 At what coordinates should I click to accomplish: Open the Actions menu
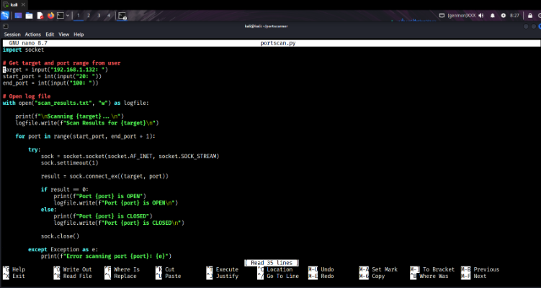33,34
